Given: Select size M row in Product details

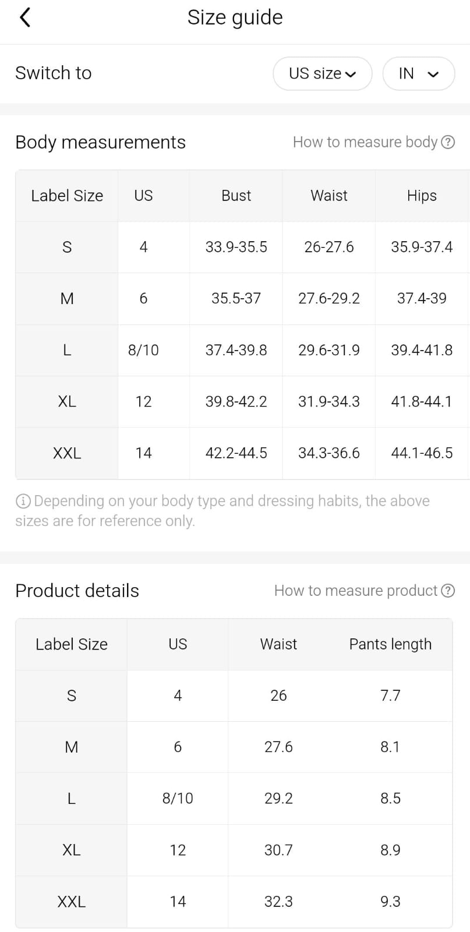Looking at the screenshot, I should [72, 747].
